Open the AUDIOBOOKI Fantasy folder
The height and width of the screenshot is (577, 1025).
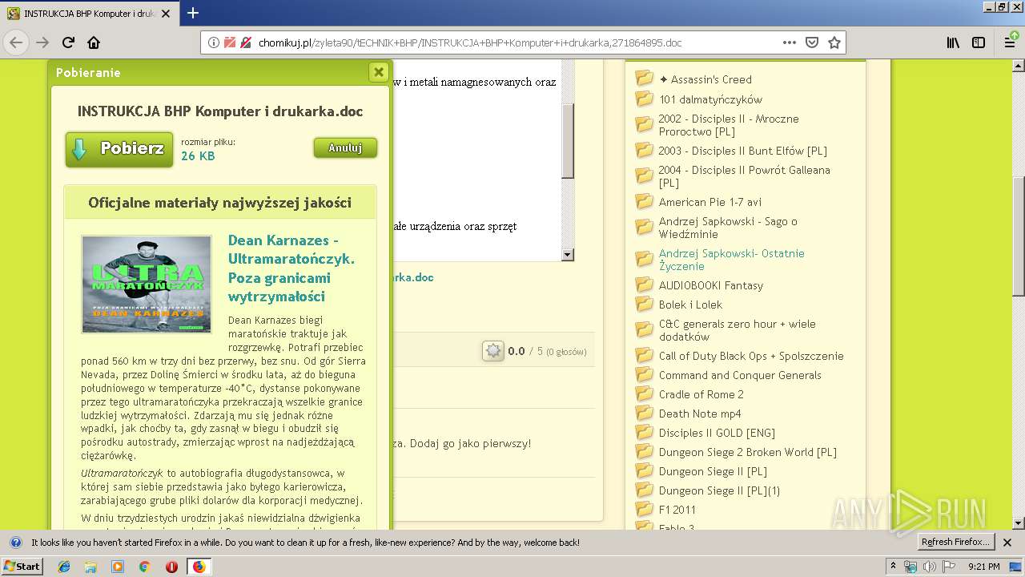point(711,285)
